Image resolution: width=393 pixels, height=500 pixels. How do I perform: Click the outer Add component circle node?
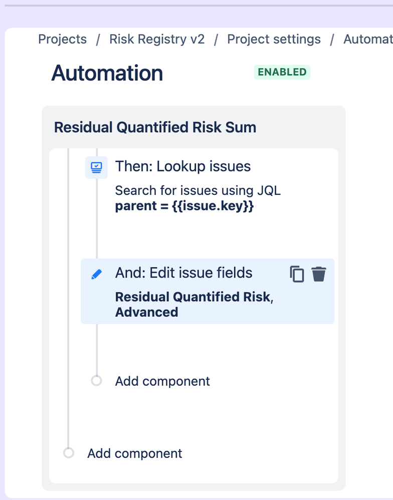[x=69, y=453]
